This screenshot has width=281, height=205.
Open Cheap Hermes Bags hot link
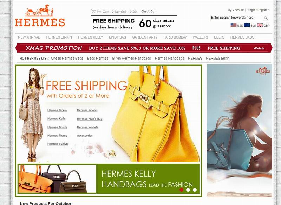click(67, 58)
